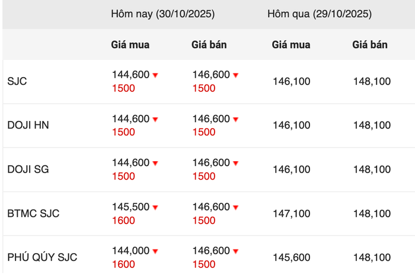Viewport: 415px width, 275px height.
Task: Click today's first Giá mua subheader
Action: click(130, 44)
